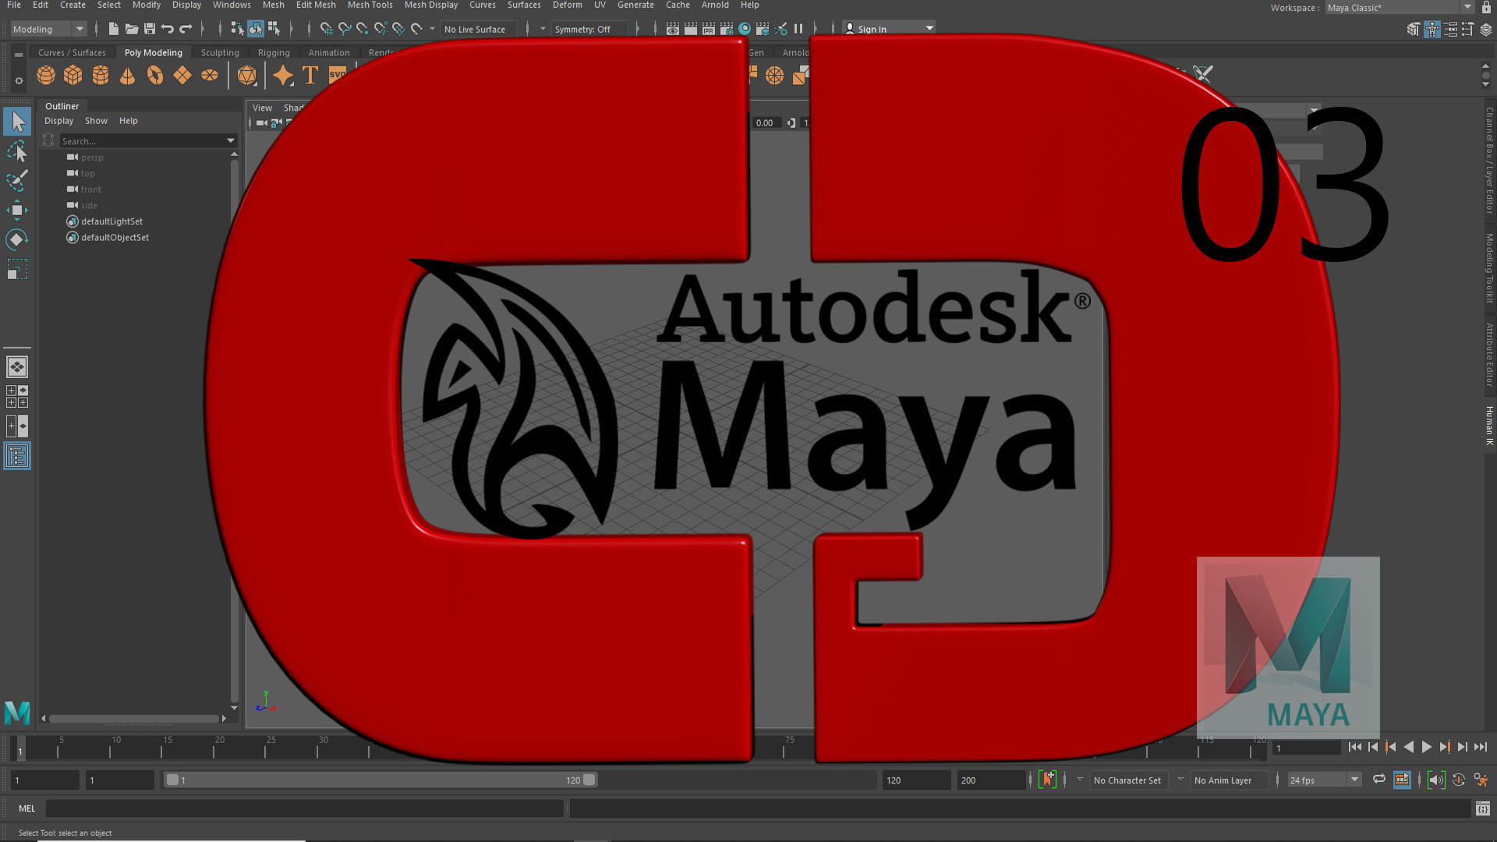The height and width of the screenshot is (842, 1497).
Task: Open the Outliner search filter dropdown
Action: pos(231,141)
